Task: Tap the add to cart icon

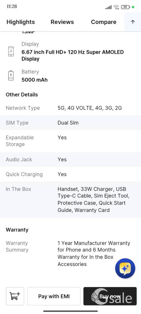Action: [x=15, y=296]
